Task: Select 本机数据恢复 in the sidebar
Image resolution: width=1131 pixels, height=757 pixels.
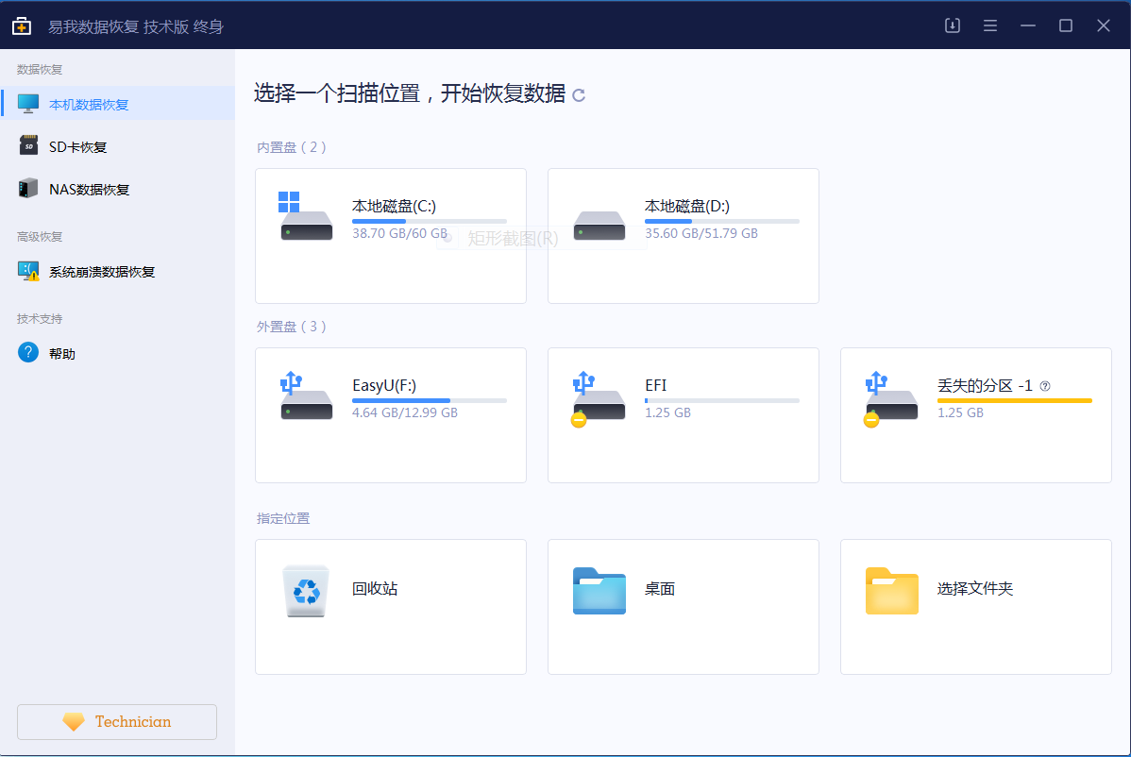Action: point(118,104)
